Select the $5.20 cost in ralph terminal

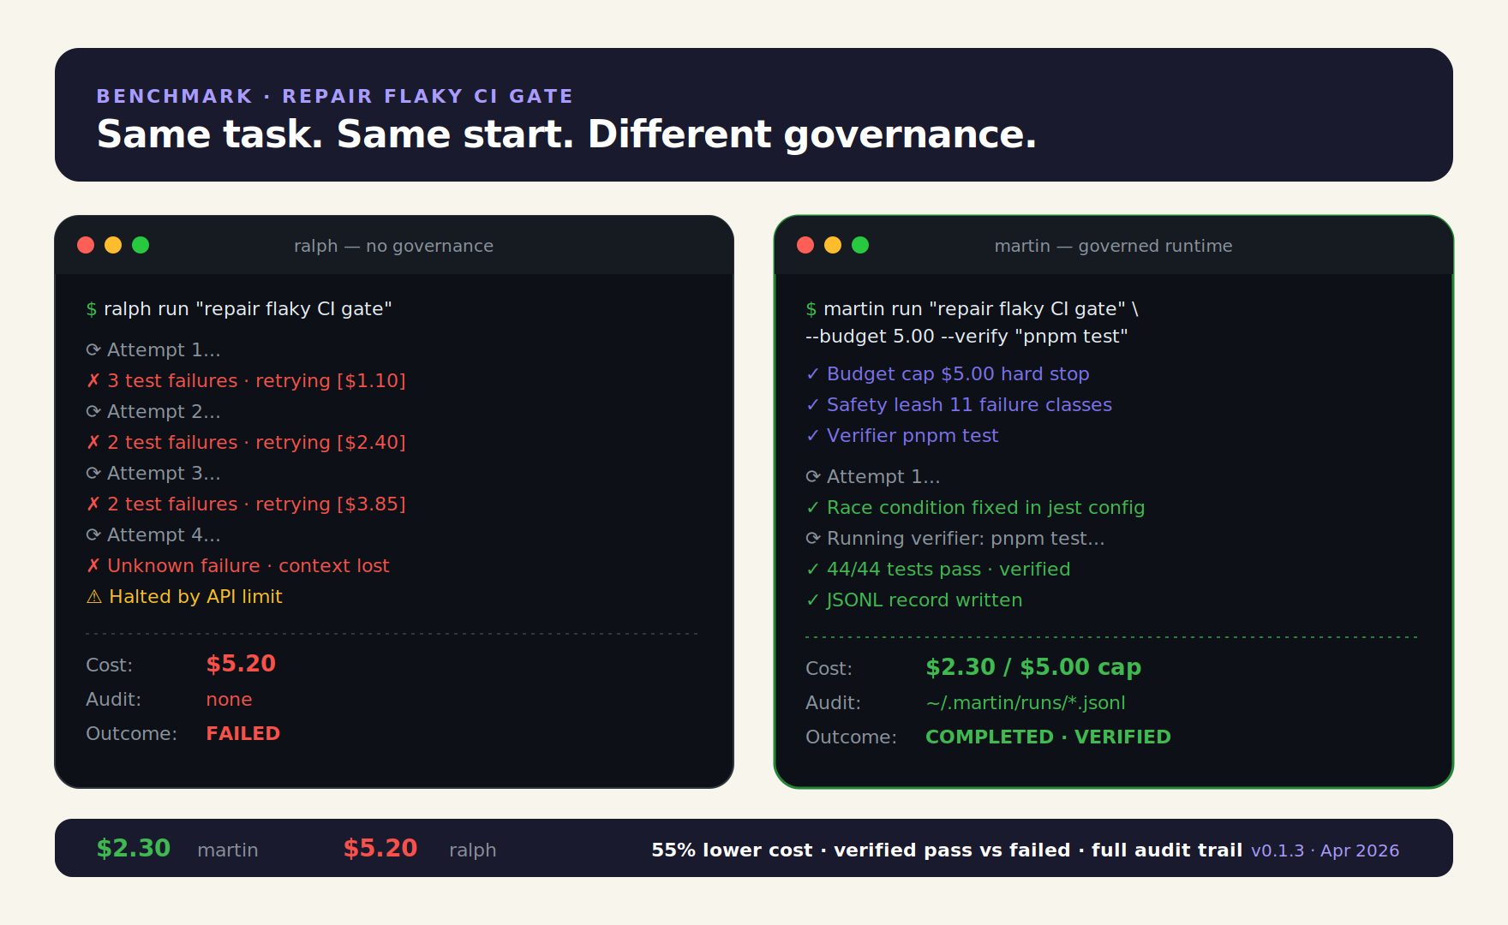coord(241,664)
